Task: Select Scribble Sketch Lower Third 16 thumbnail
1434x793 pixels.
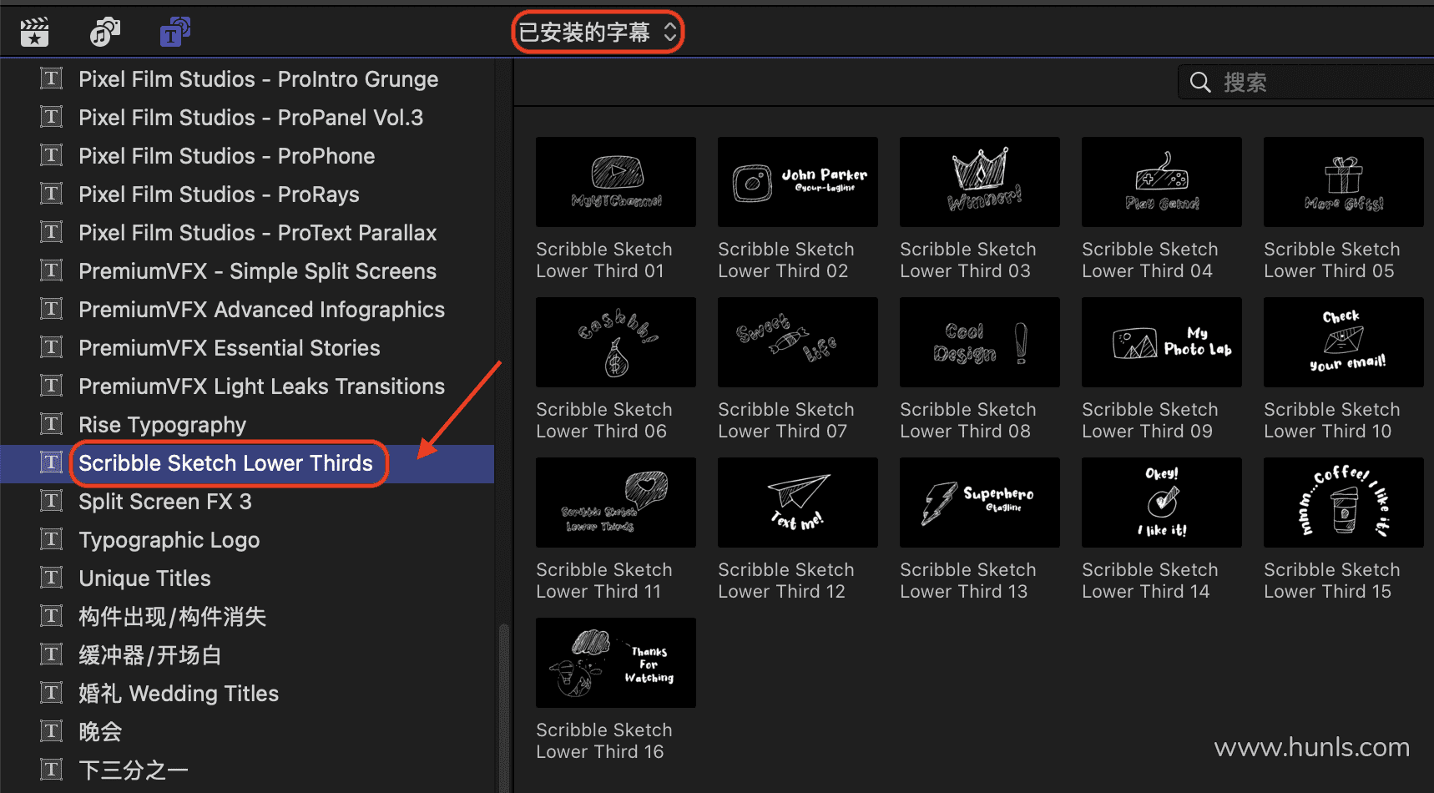Action: pos(615,663)
